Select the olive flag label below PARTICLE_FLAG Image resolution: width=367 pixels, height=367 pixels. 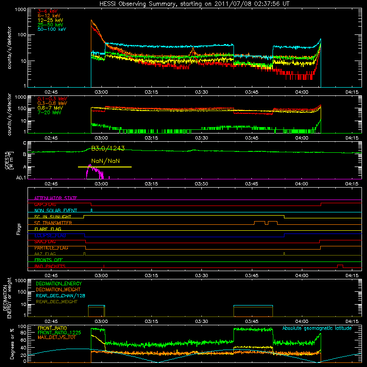coord(45,254)
